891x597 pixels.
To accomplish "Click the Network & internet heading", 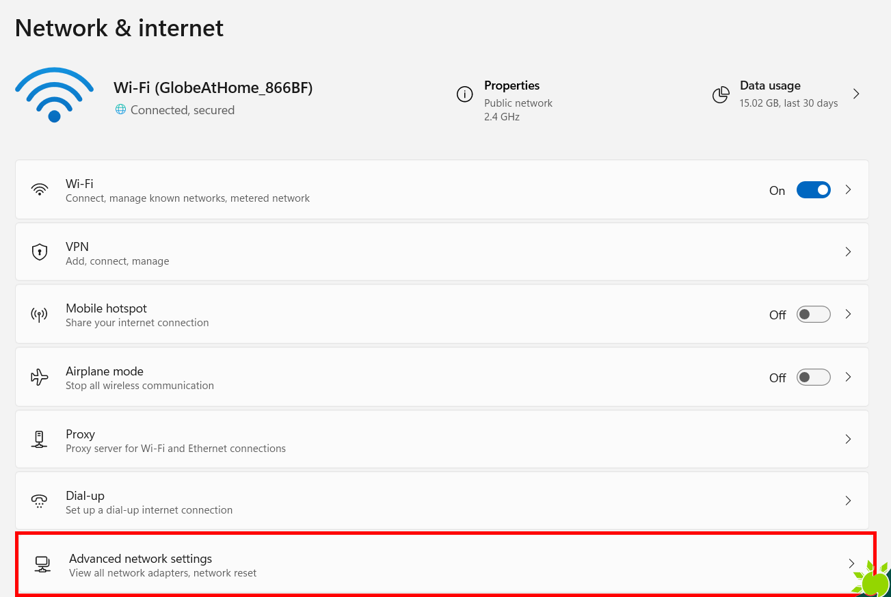I will [119, 28].
